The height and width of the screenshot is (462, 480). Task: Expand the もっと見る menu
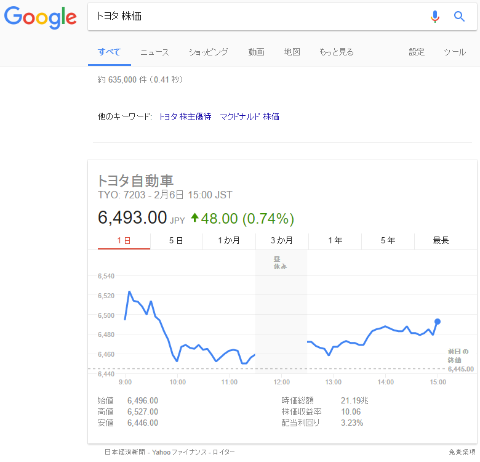point(336,52)
